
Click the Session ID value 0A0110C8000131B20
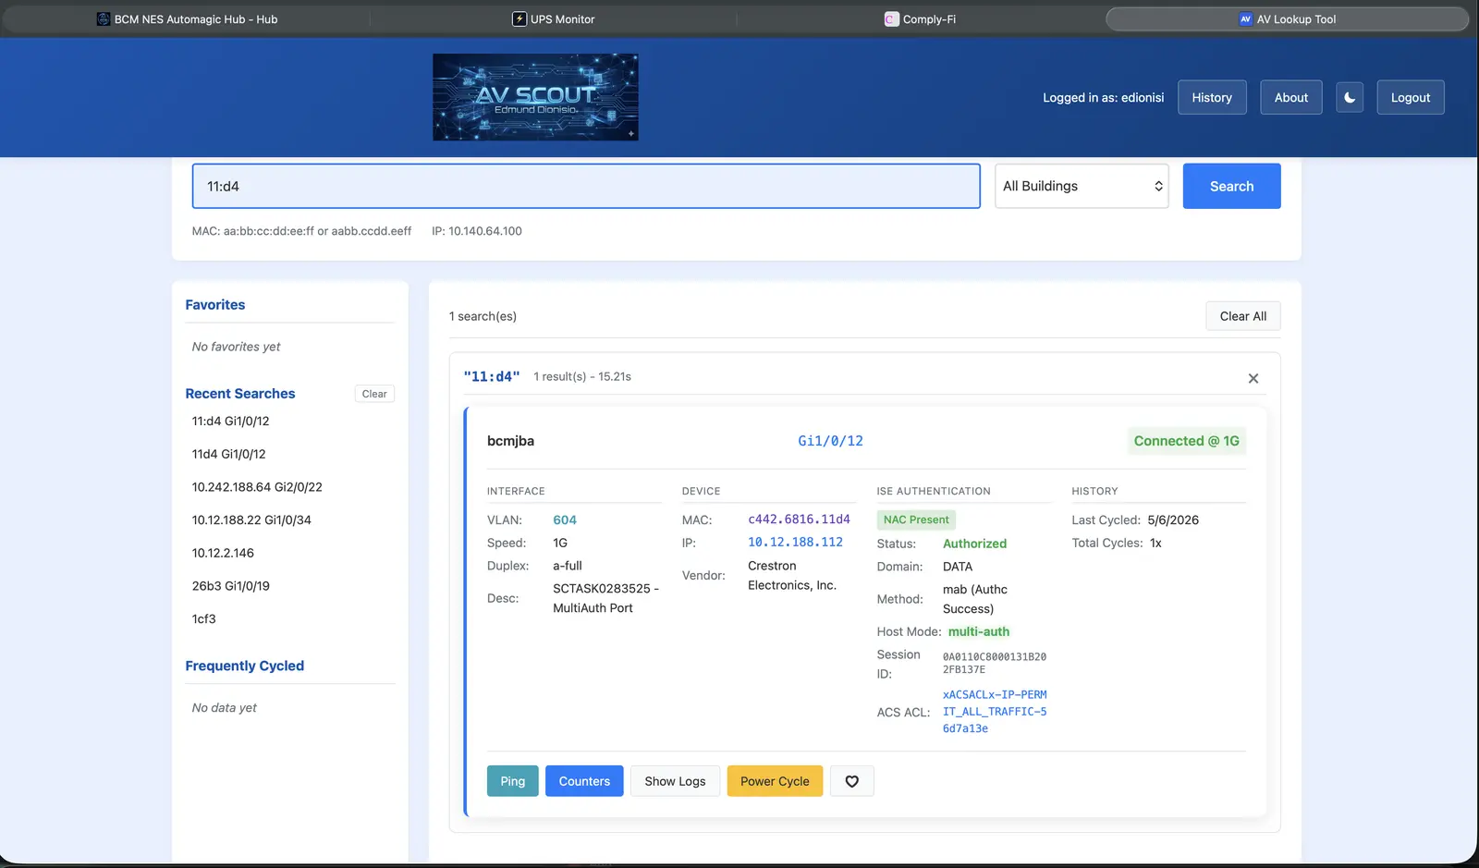pos(995,663)
